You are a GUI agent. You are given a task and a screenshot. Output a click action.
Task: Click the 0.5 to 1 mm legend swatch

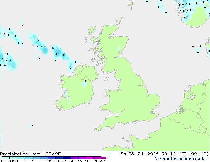click(x=13, y=158)
